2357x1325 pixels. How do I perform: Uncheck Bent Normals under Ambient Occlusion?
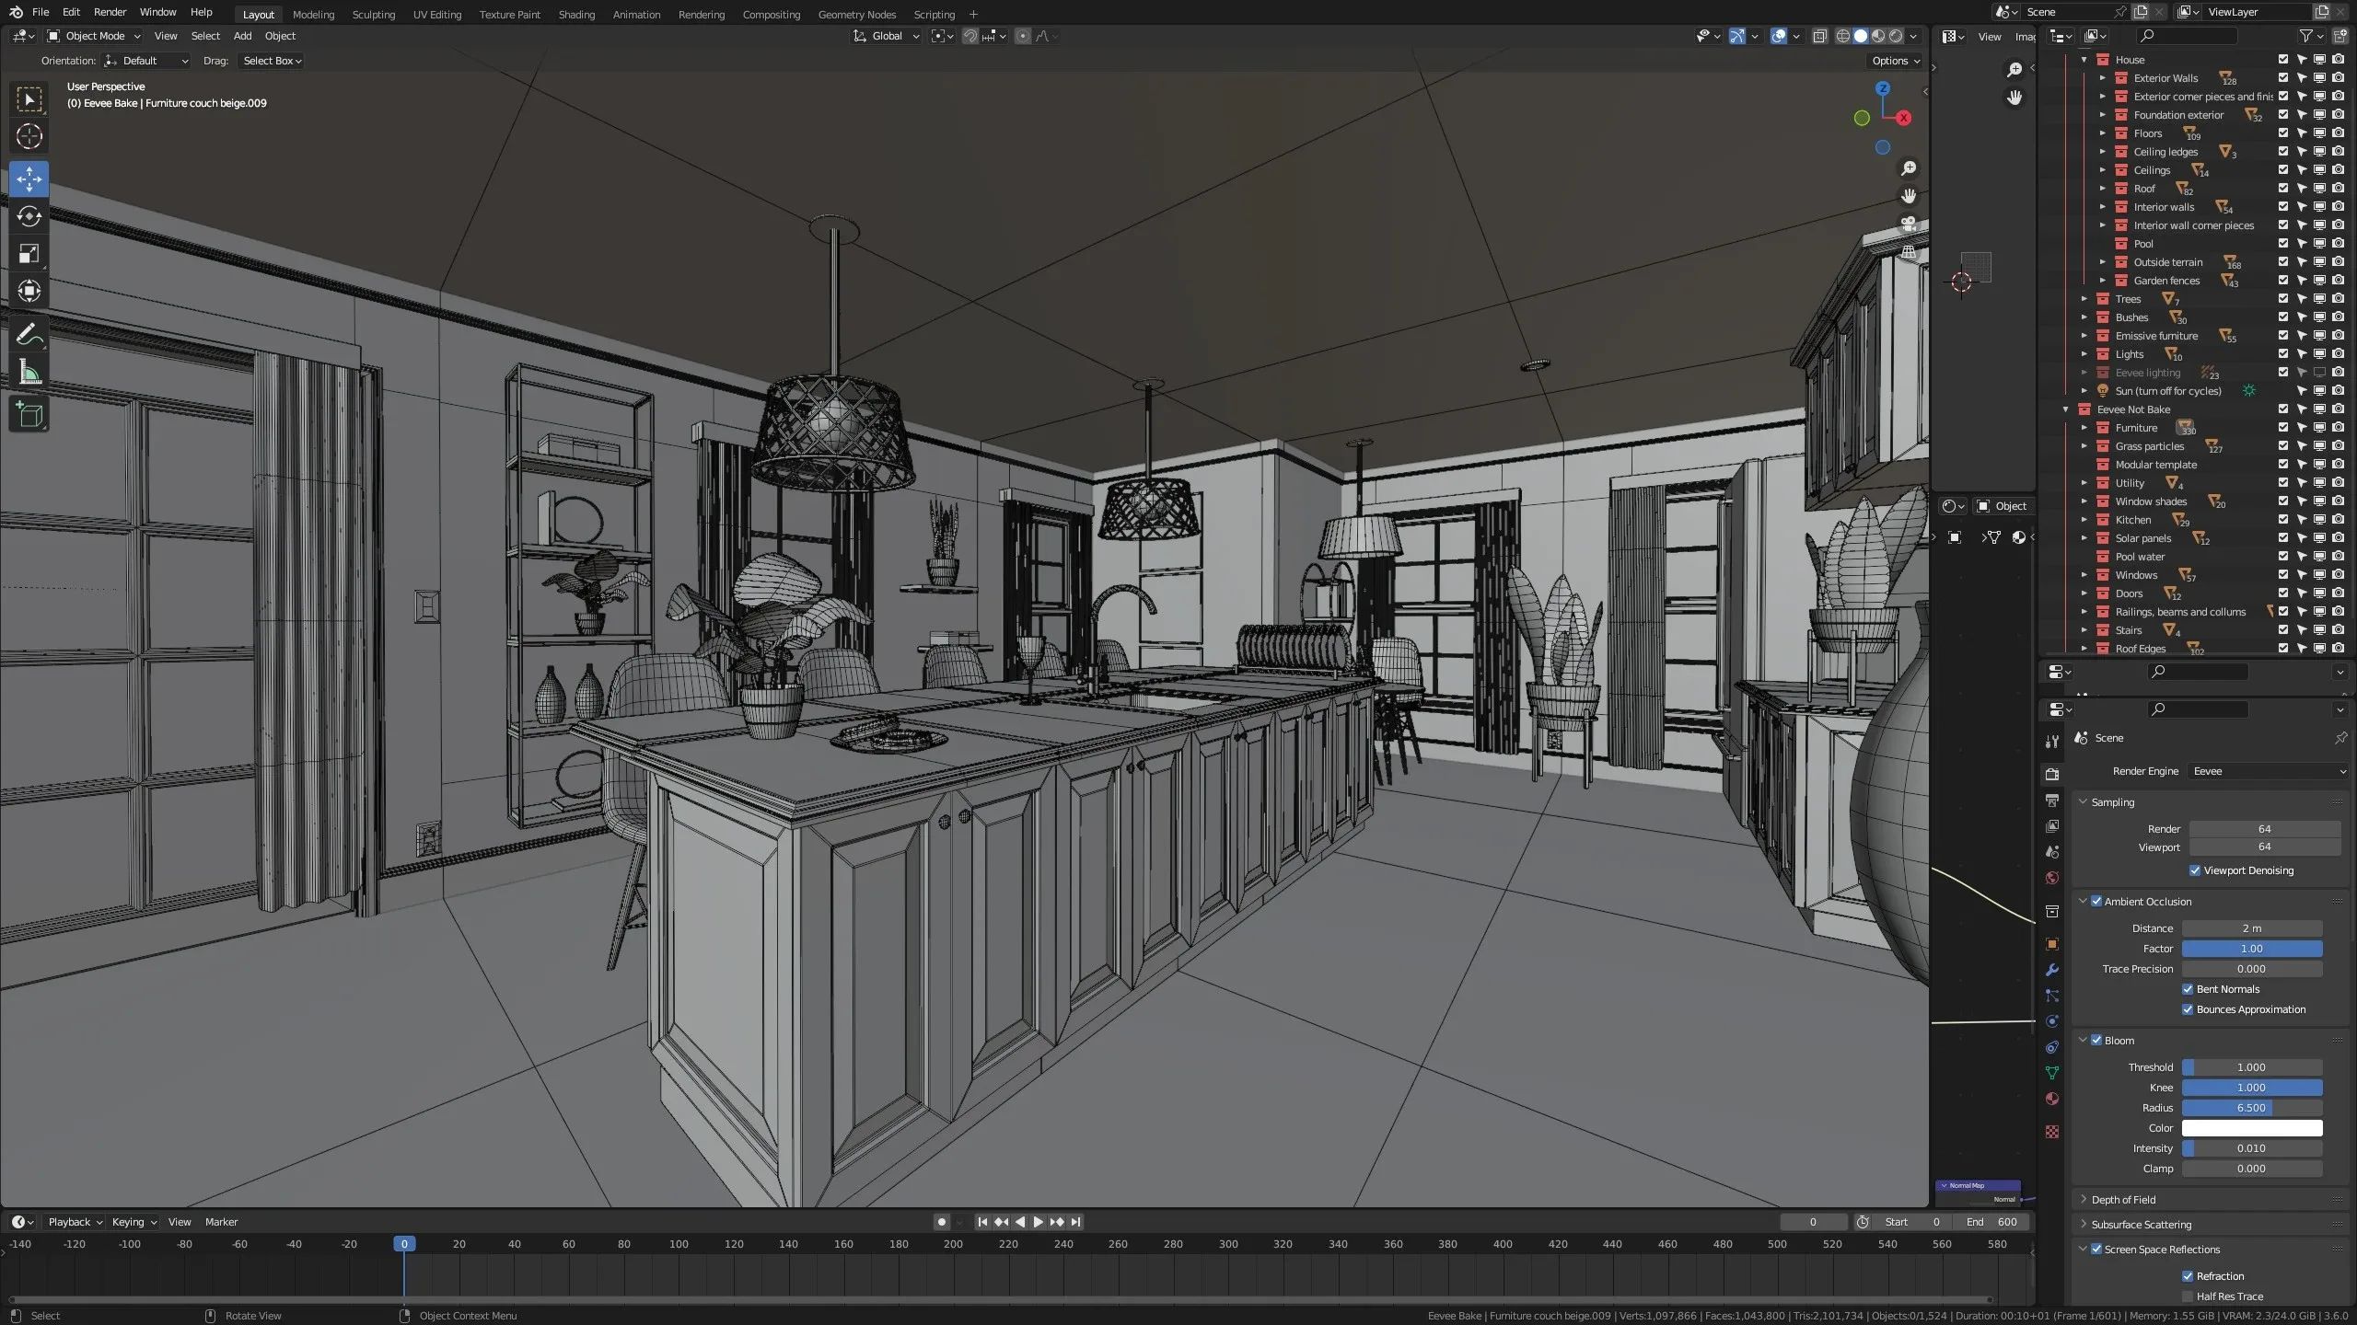point(2189,989)
